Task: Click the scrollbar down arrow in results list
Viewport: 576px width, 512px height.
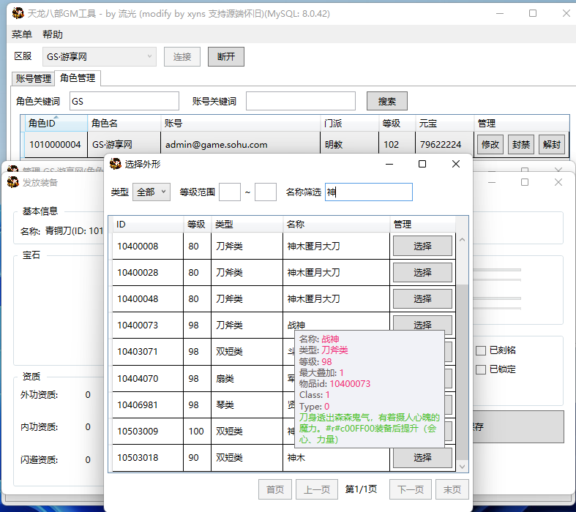Action: 462,465
